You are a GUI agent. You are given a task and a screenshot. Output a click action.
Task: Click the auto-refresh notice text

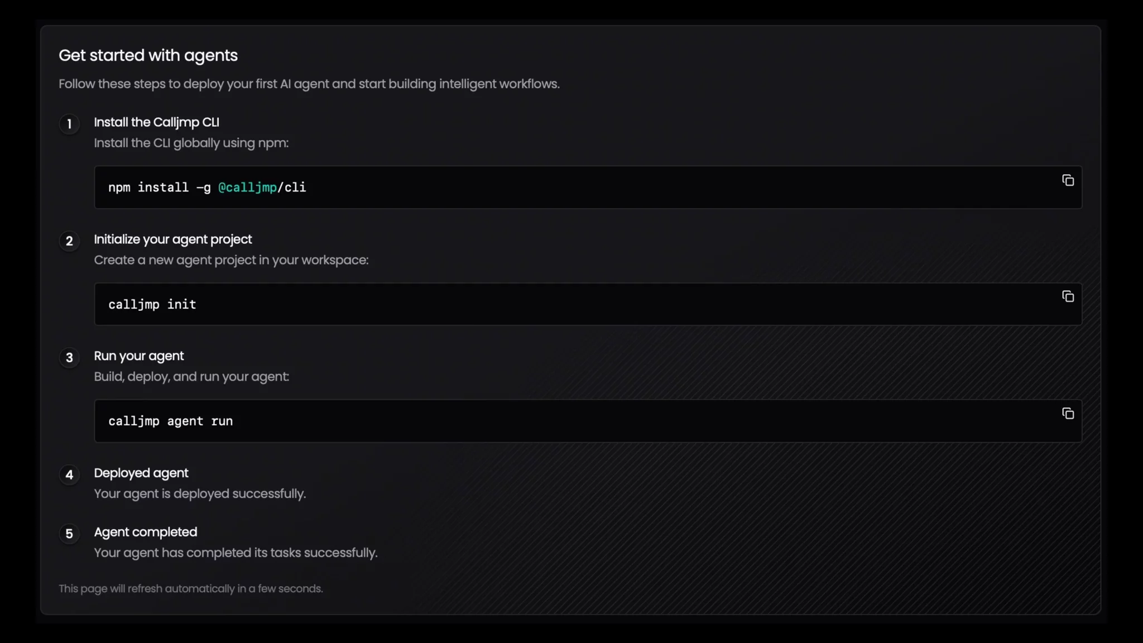tap(190, 589)
